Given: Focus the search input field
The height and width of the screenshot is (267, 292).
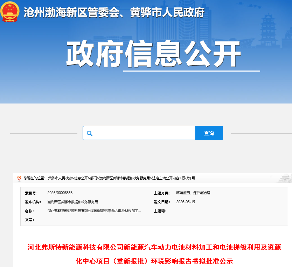Looking at the screenshot, I should (x=139, y=133).
